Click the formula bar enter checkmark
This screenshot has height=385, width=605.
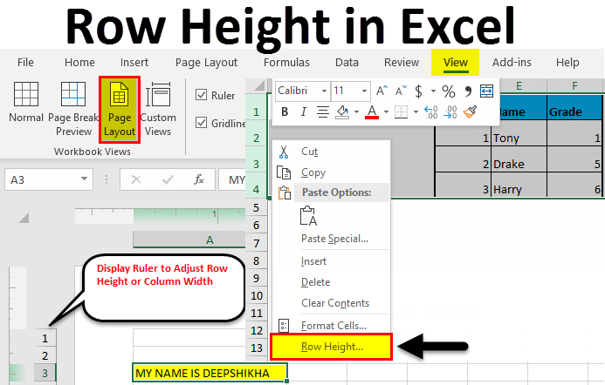click(168, 179)
